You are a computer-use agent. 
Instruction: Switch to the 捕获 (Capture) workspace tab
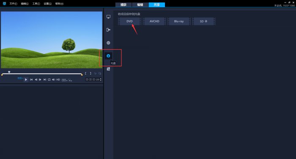click(123, 5)
